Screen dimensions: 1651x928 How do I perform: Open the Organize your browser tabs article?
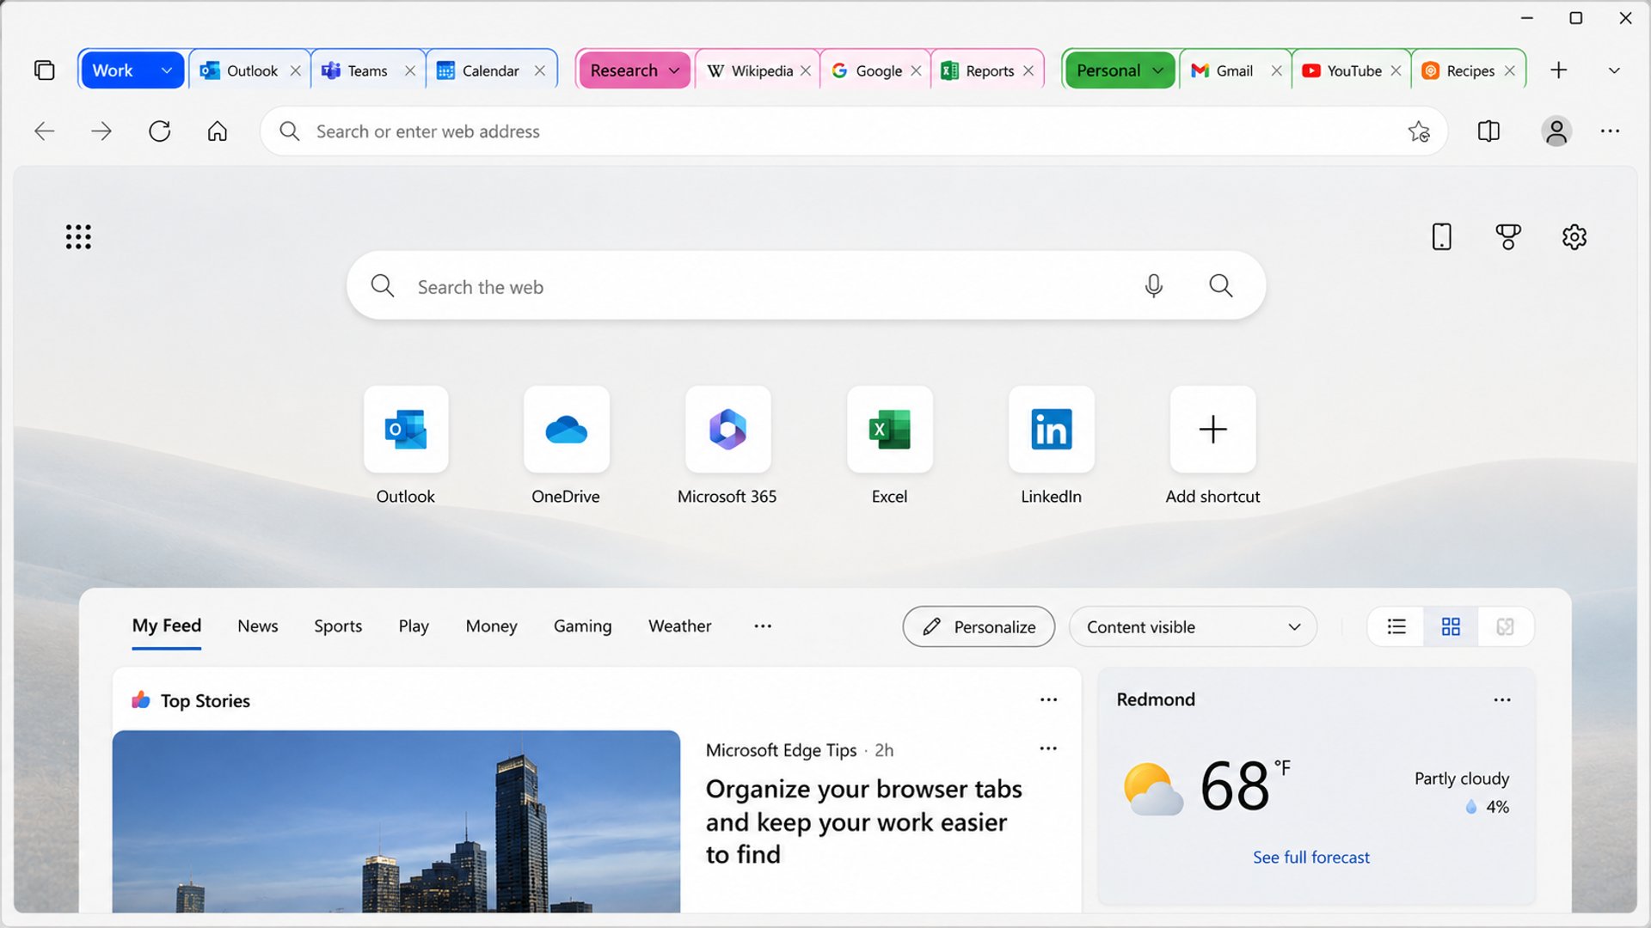tap(864, 821)
